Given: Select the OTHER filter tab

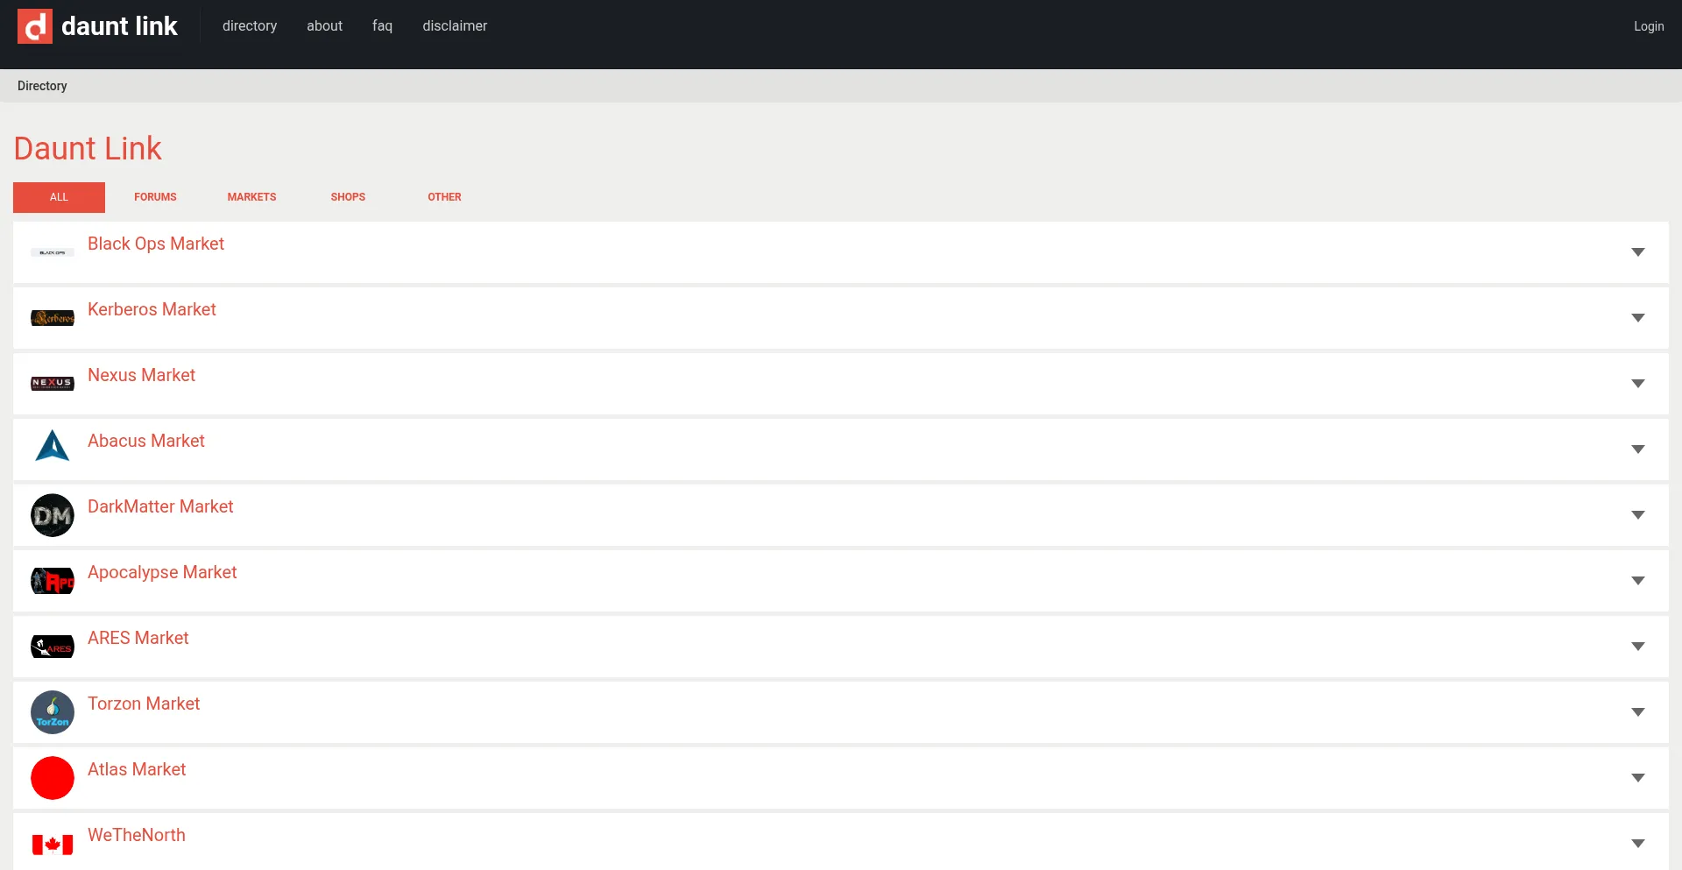Looking at the screenshot, I should click(444, 197).
